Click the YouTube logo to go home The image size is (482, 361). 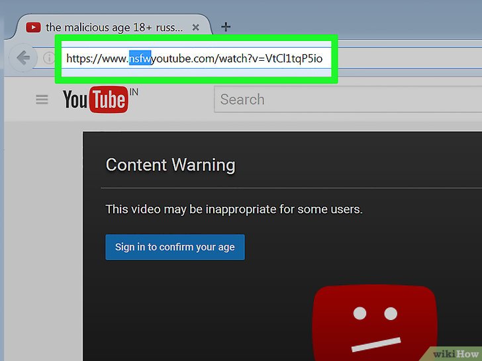(x=94, y=100)
